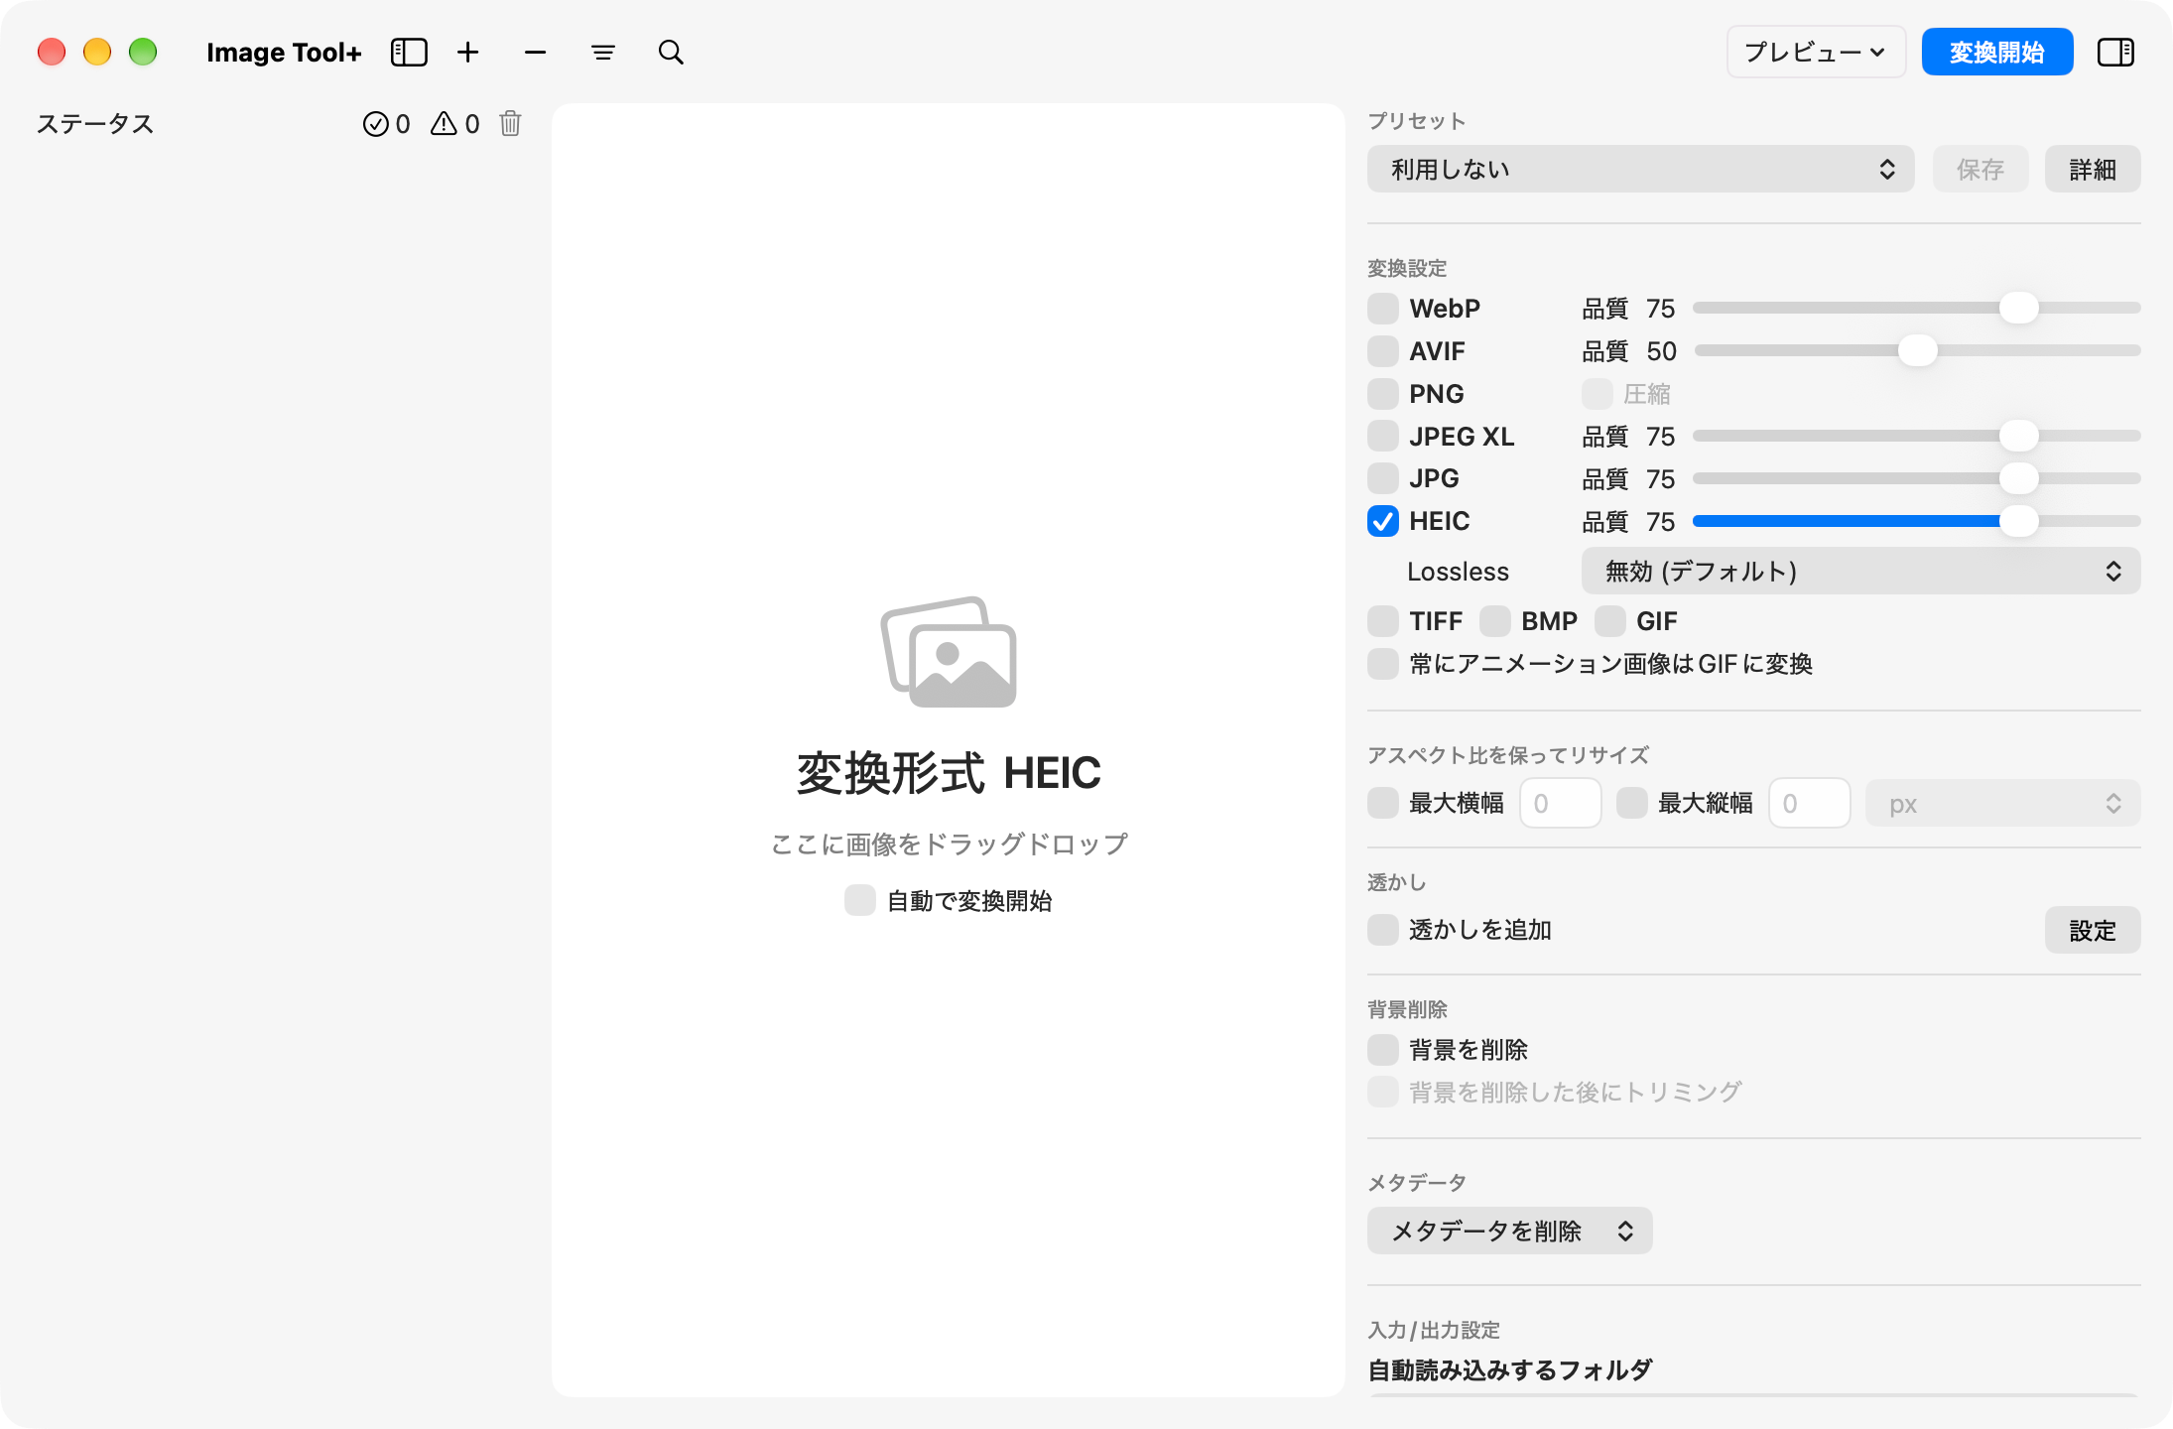Enable 背景を削除 checkbox
Image resolution: width=2173 pixels, height=1429 pixels.
coord(1383,1050)
